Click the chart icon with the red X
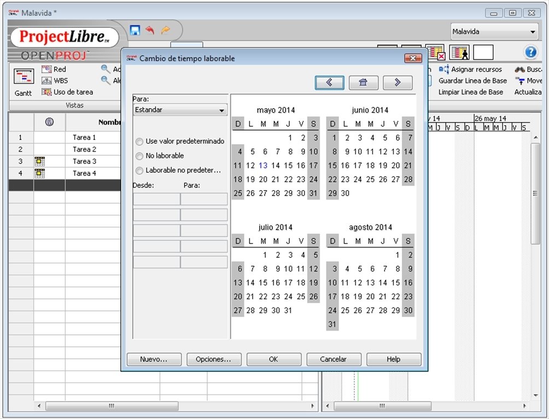Screen dimensions: 549x419 [436, 52]
